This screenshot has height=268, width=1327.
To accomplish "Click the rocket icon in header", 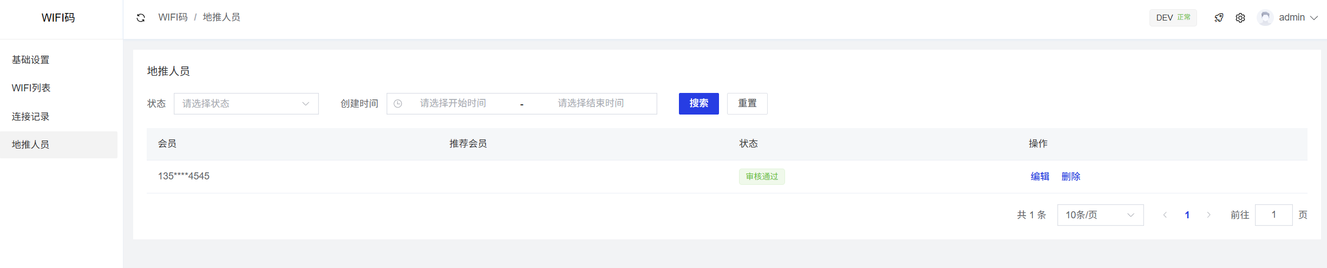I will (x=1219, y=18).
